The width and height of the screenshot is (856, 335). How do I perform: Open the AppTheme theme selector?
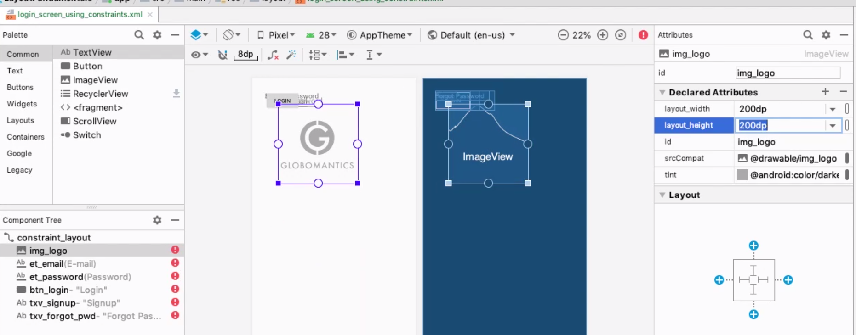coord(380,35)
